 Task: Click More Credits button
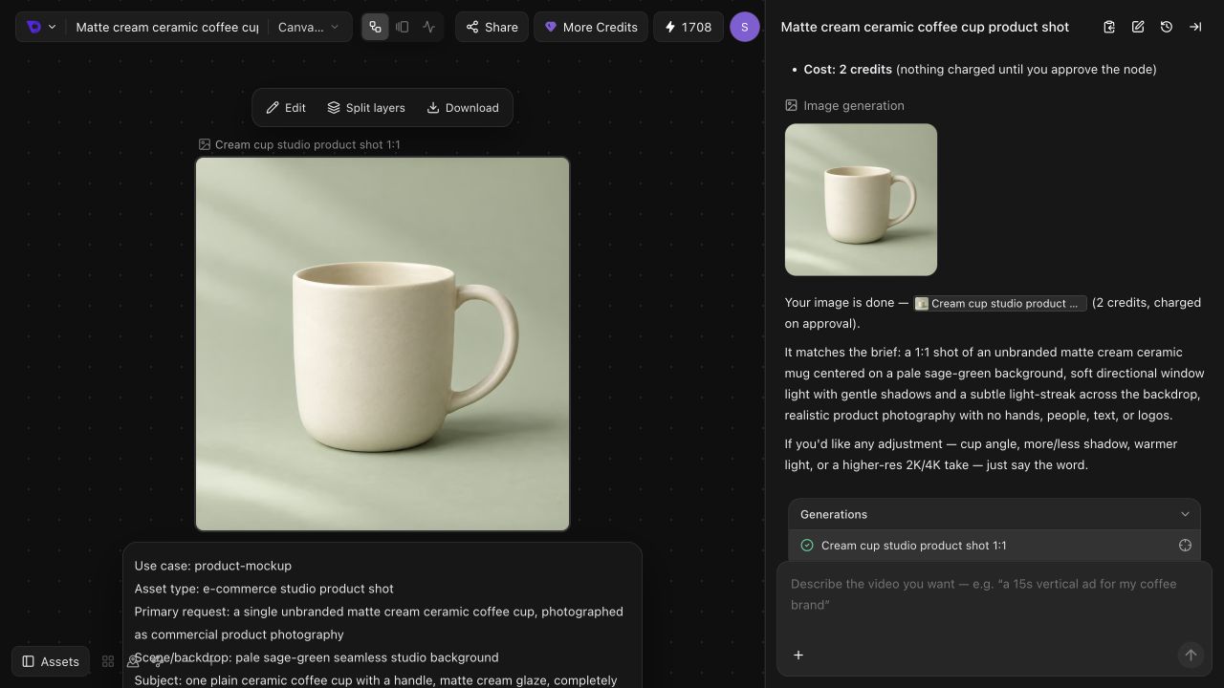(x=591, y=27)
